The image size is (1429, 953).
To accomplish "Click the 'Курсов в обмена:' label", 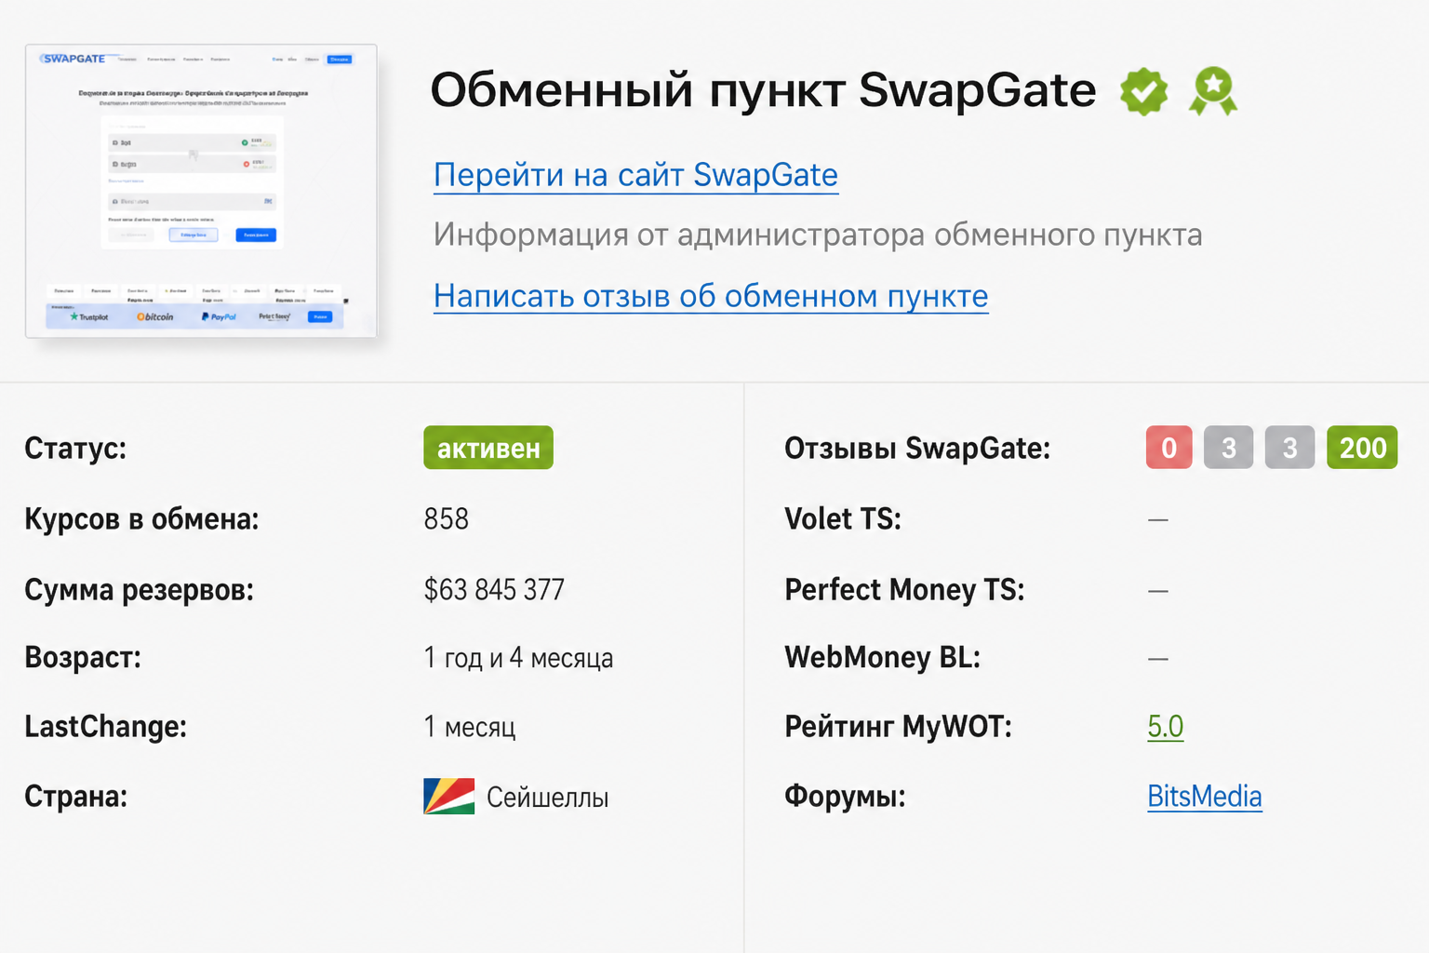I will click(x=141, y=519).
